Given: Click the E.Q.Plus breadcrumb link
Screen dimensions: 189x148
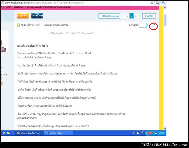Looking at the screenshot, I should pos(14,7).
